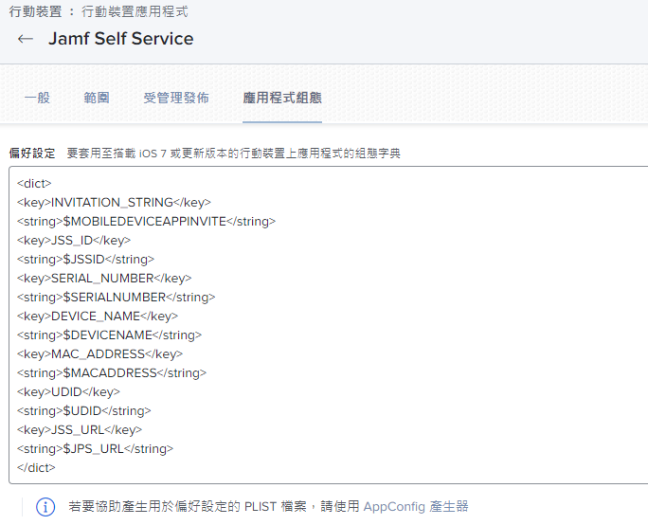Click the opening <dict> line in the preferences field
The width and height of the screenshot is (648, 525).
[34, 183]
